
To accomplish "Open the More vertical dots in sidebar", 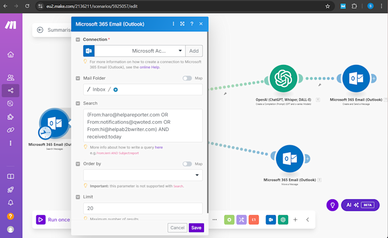I will [x=10, y=143].
